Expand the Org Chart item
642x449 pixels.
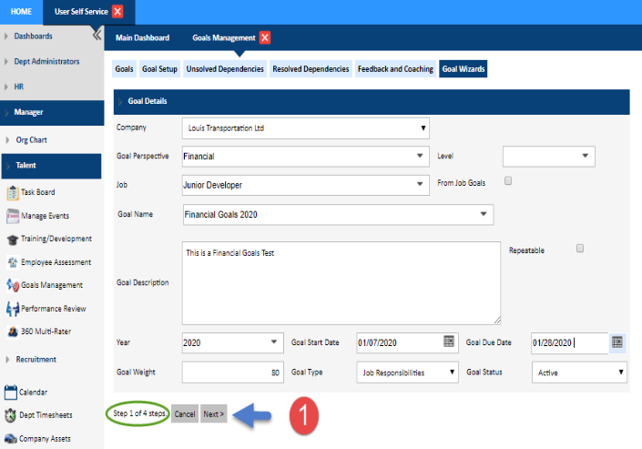pyautogui.click(x=8, y=140)
